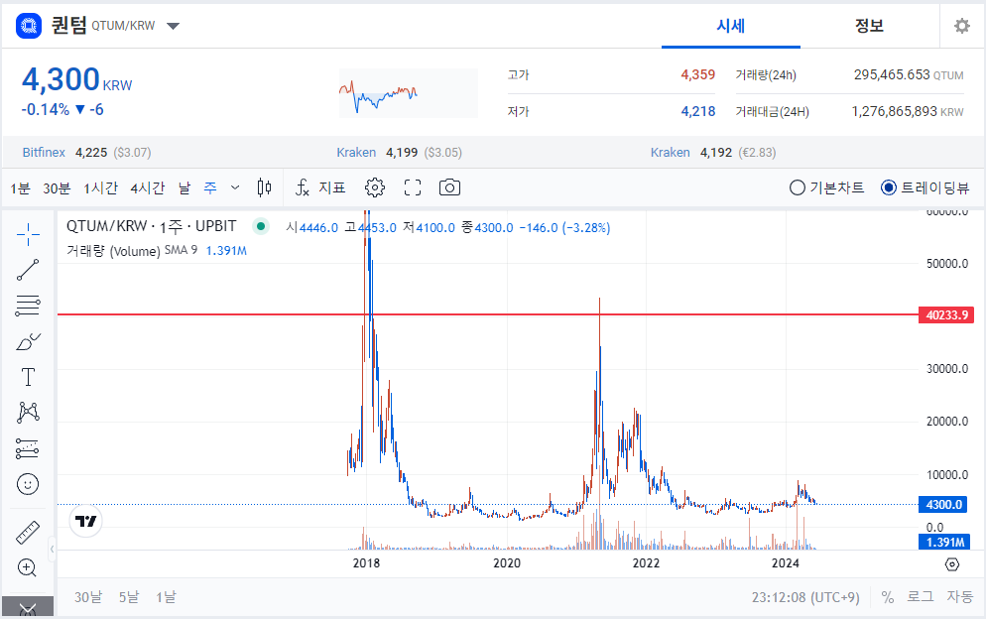Select the 주 weekly interval
Viewport: 986px width, 619px height.
click(210, 187)
